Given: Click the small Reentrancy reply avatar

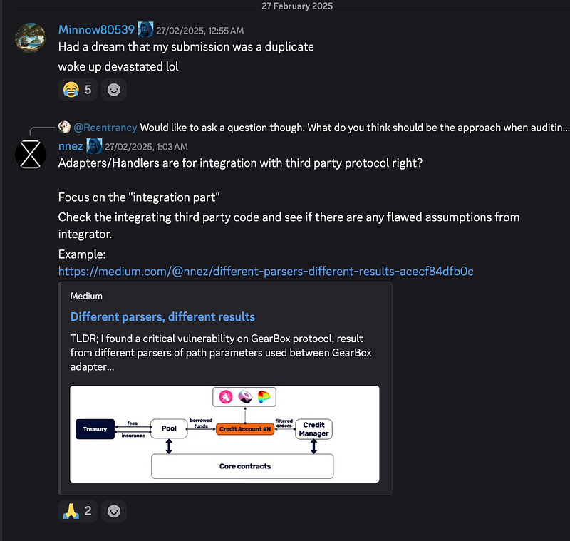Looking at the screenshot, I should (64, 127).
